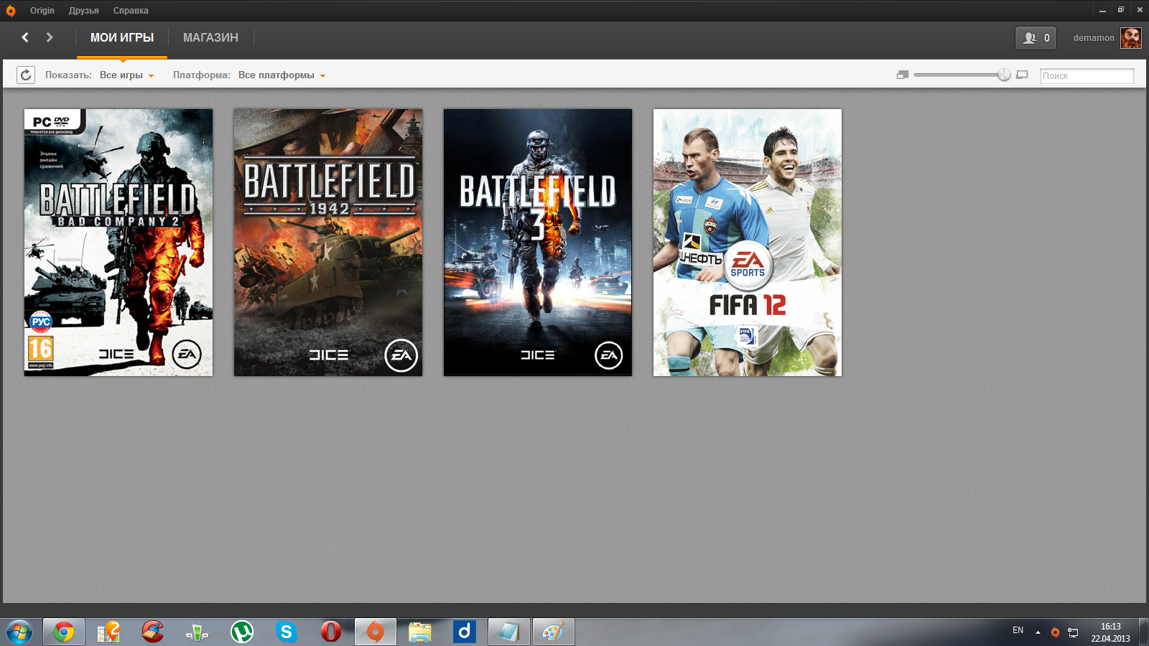Click the blue d app taskbar icon
The image size is (1149, 646).
click(x=465, y=632)
